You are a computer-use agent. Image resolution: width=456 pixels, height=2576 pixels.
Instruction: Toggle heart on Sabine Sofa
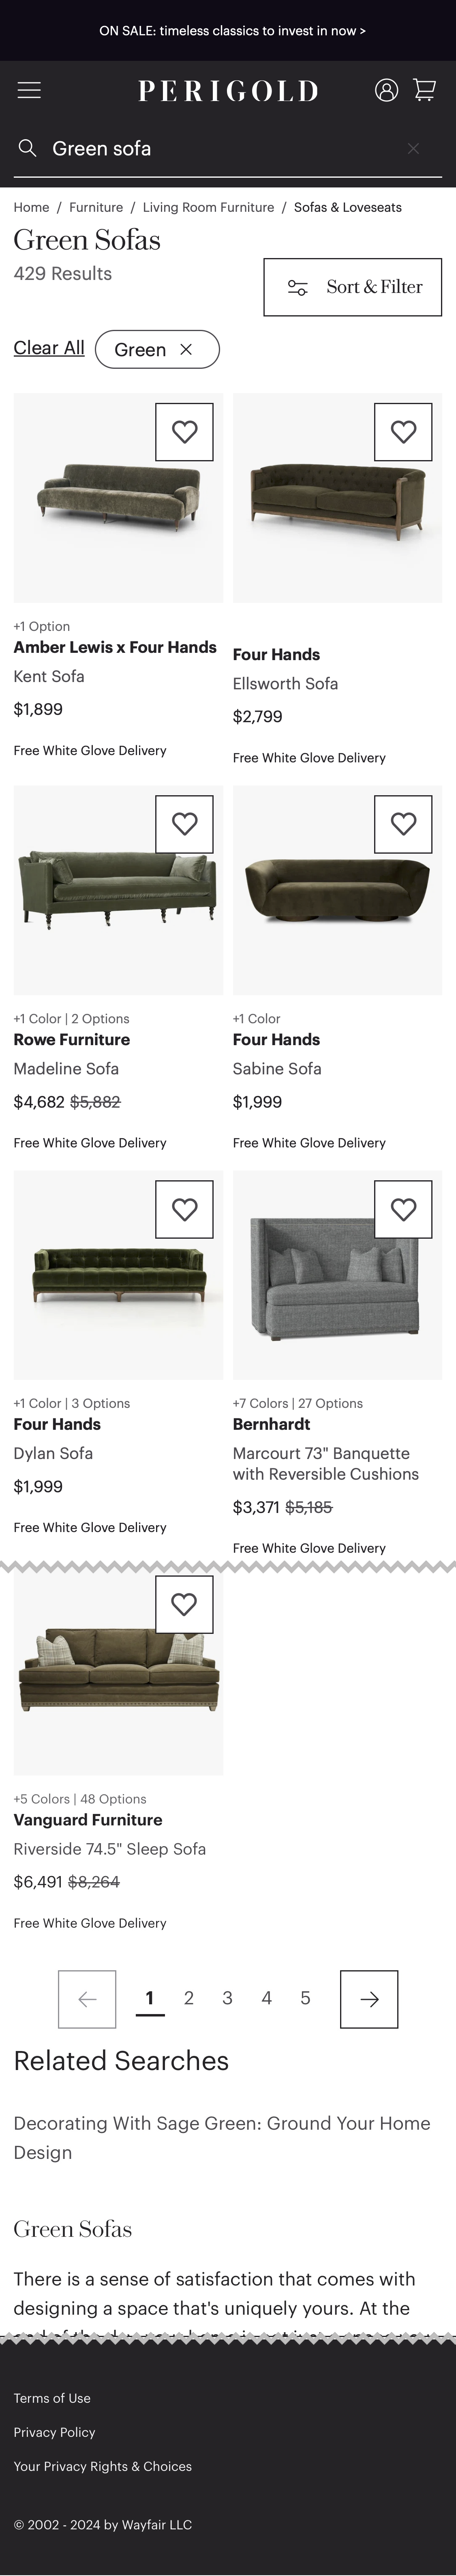coord(403,824)
